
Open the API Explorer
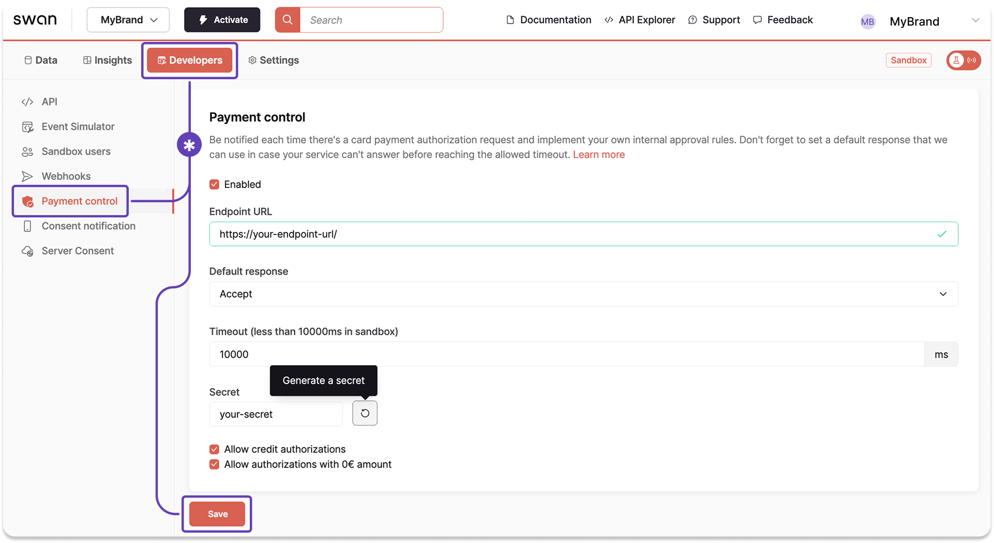pyautogui.click(x=639, y=20)
